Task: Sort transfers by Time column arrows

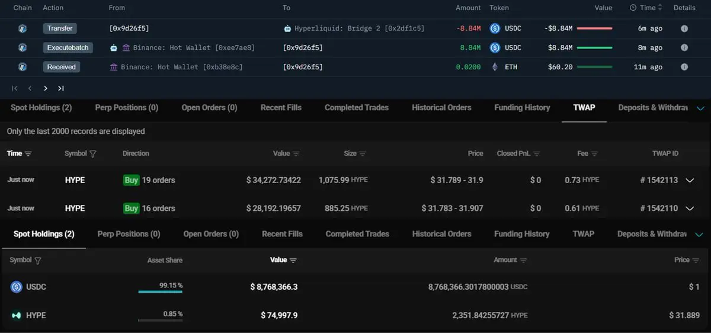Action: (660, 8)
